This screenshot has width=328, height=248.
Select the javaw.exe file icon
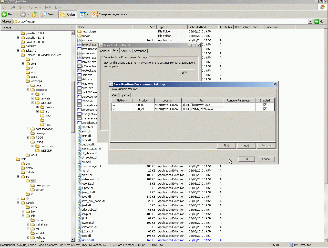(79, 53)
